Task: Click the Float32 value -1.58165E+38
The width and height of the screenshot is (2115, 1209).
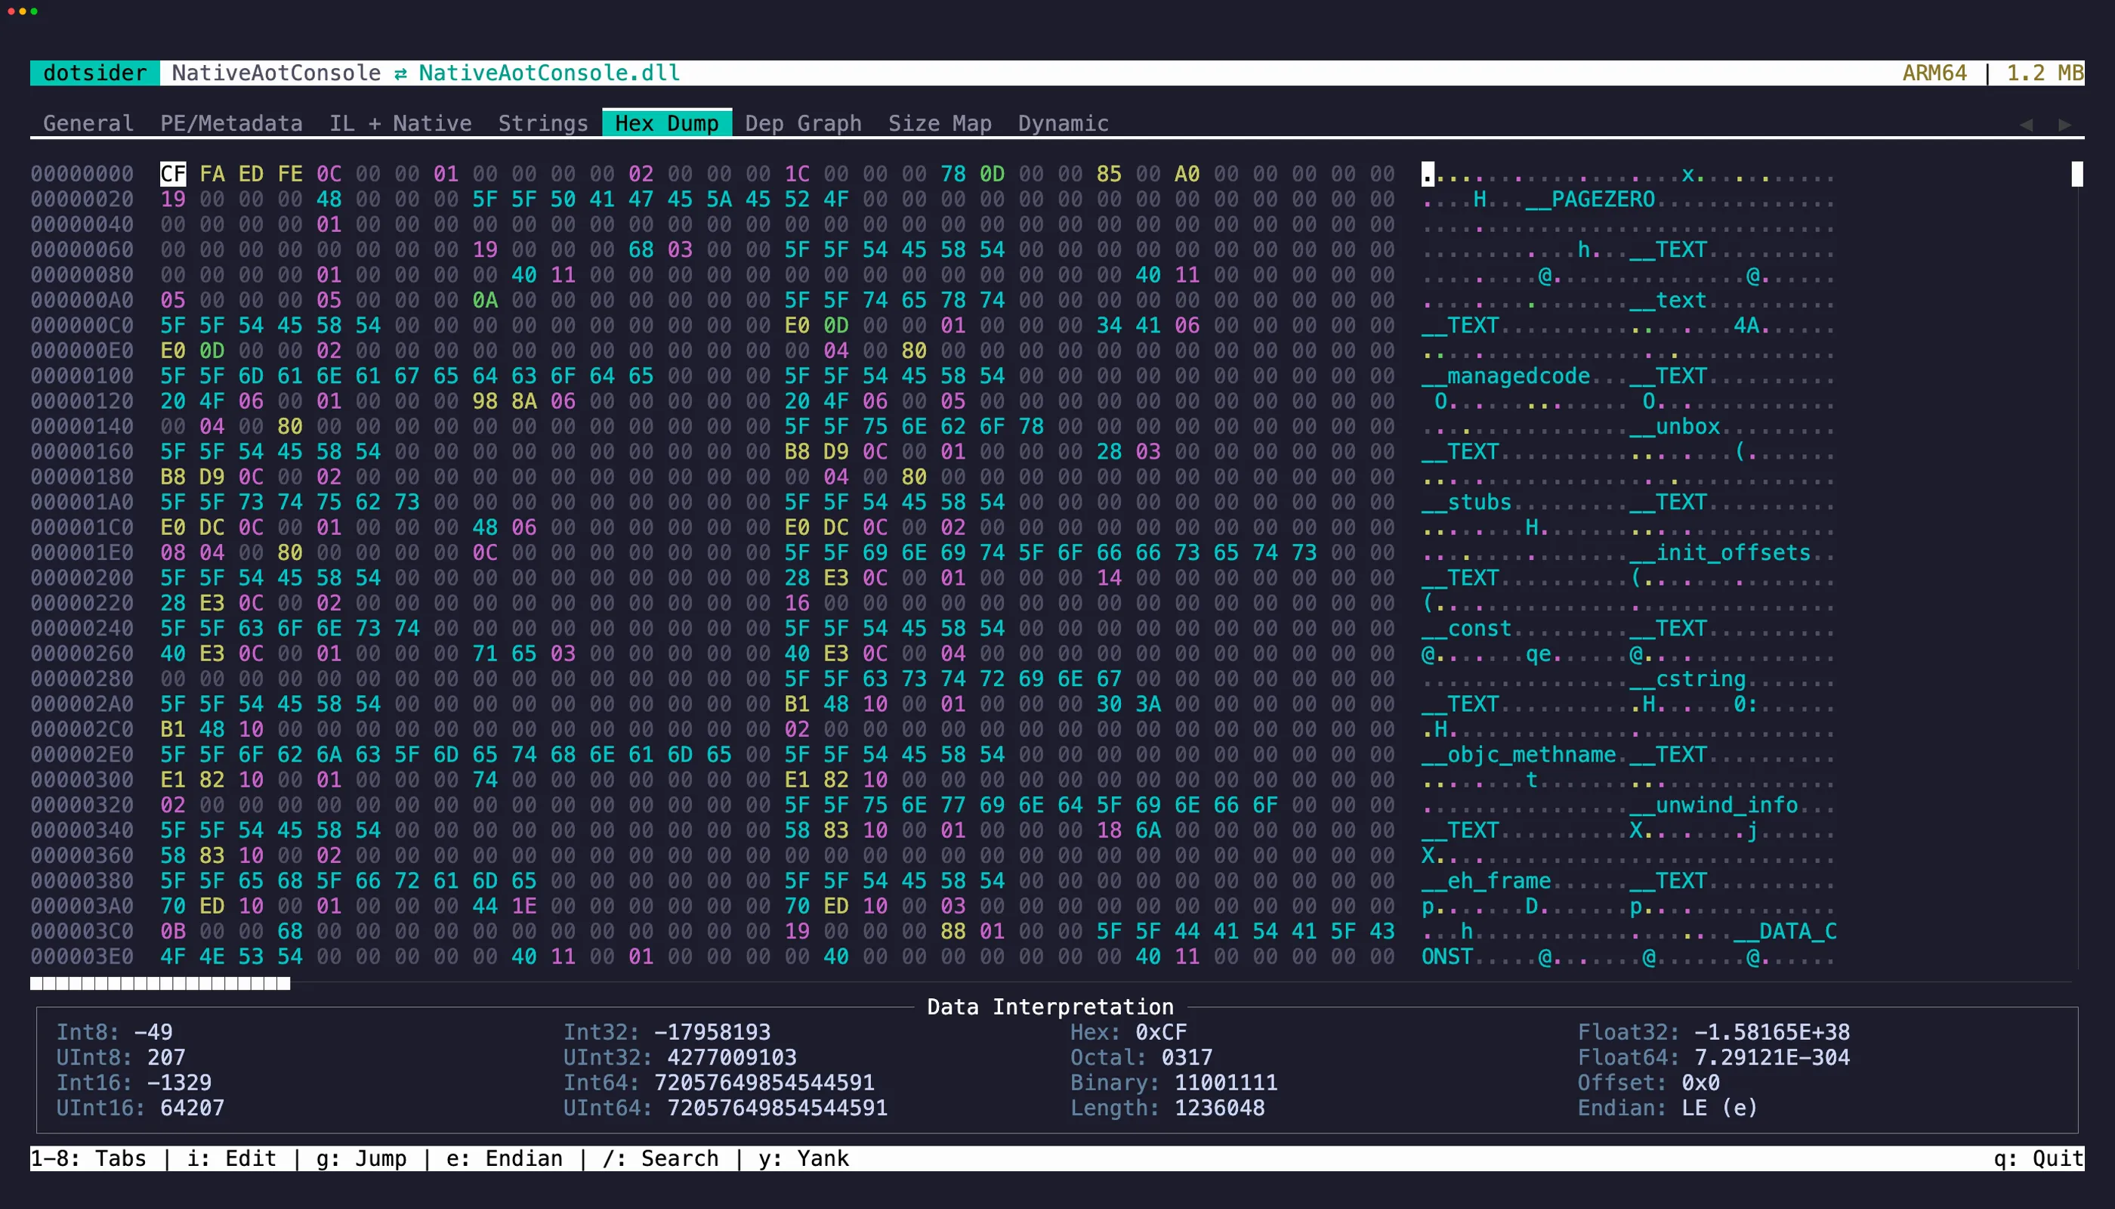Action: tap(1772, 1032)
